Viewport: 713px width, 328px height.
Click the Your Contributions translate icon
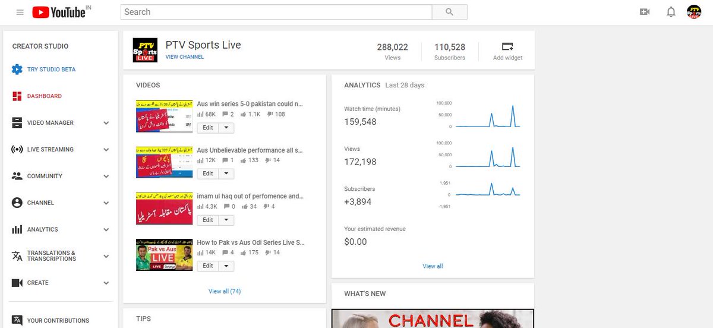tap(17, 320)
